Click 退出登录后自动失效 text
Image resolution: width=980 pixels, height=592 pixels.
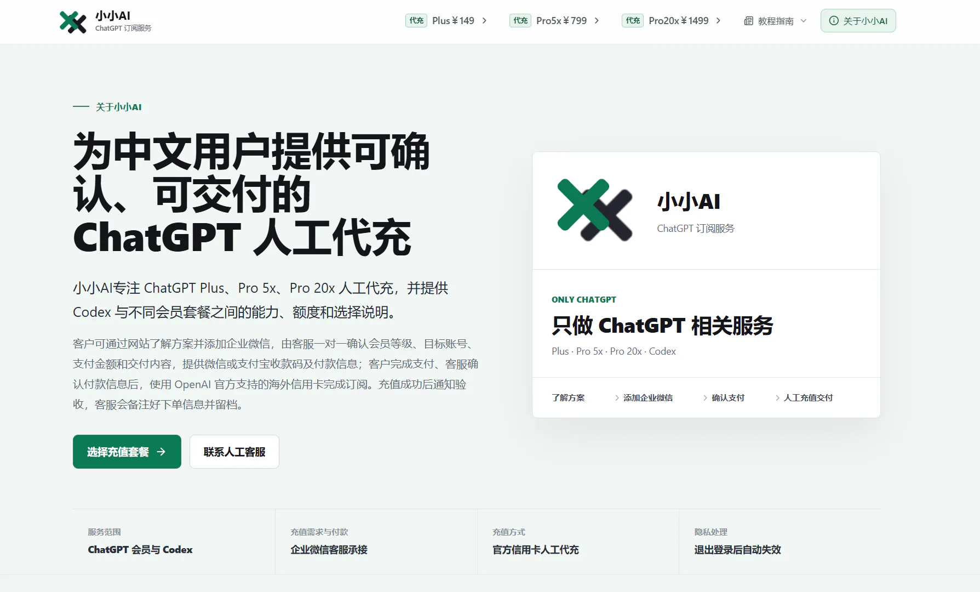point(737,550)
